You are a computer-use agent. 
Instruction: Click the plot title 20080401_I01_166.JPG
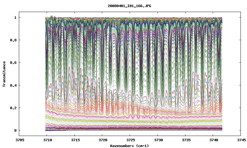[x=129, y=6]
